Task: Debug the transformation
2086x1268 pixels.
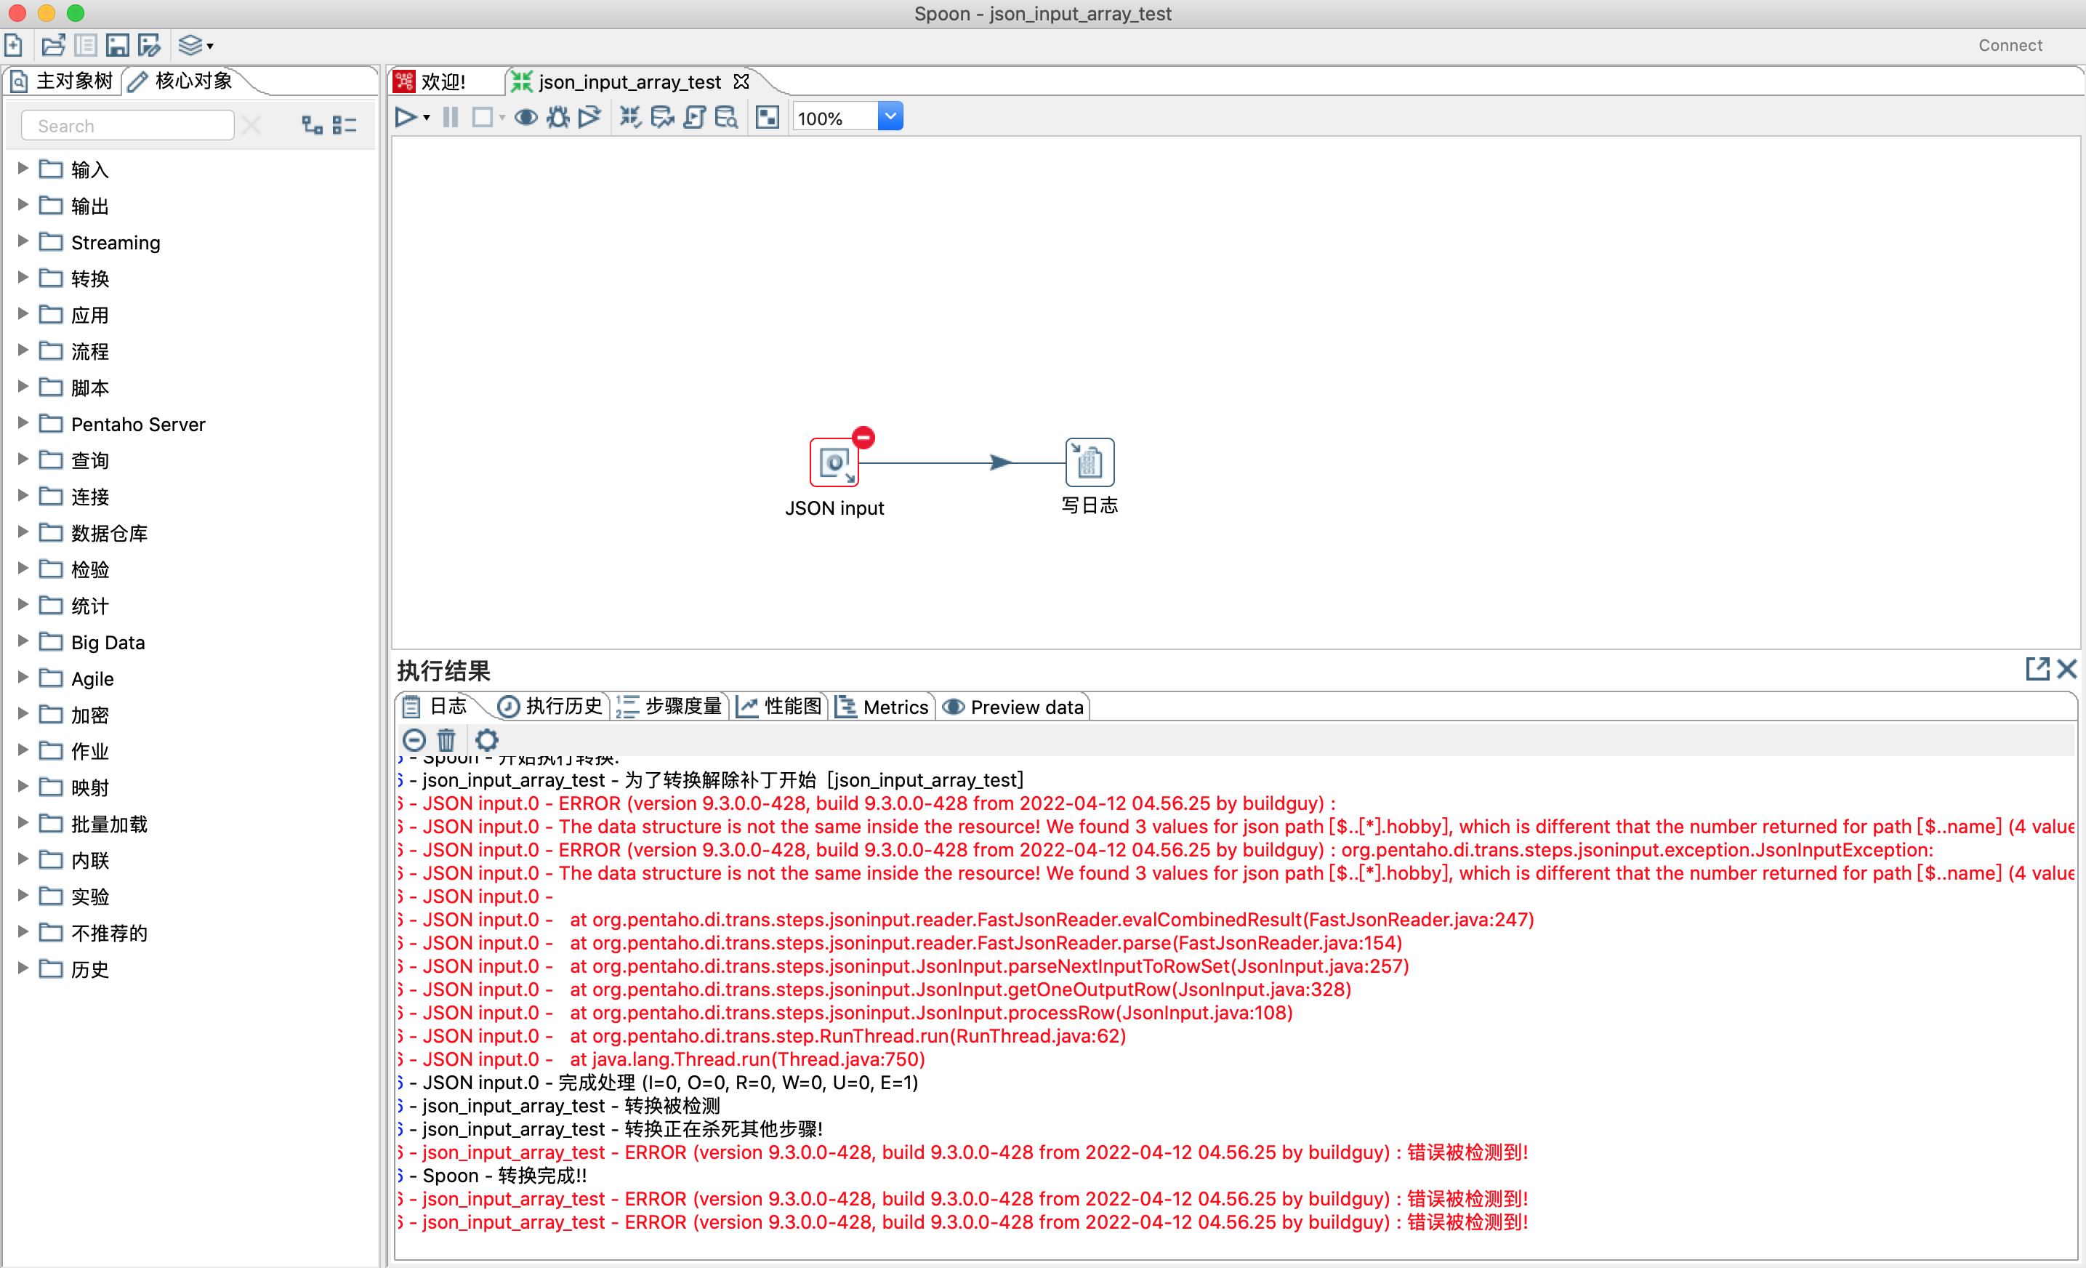Action: 557,117
